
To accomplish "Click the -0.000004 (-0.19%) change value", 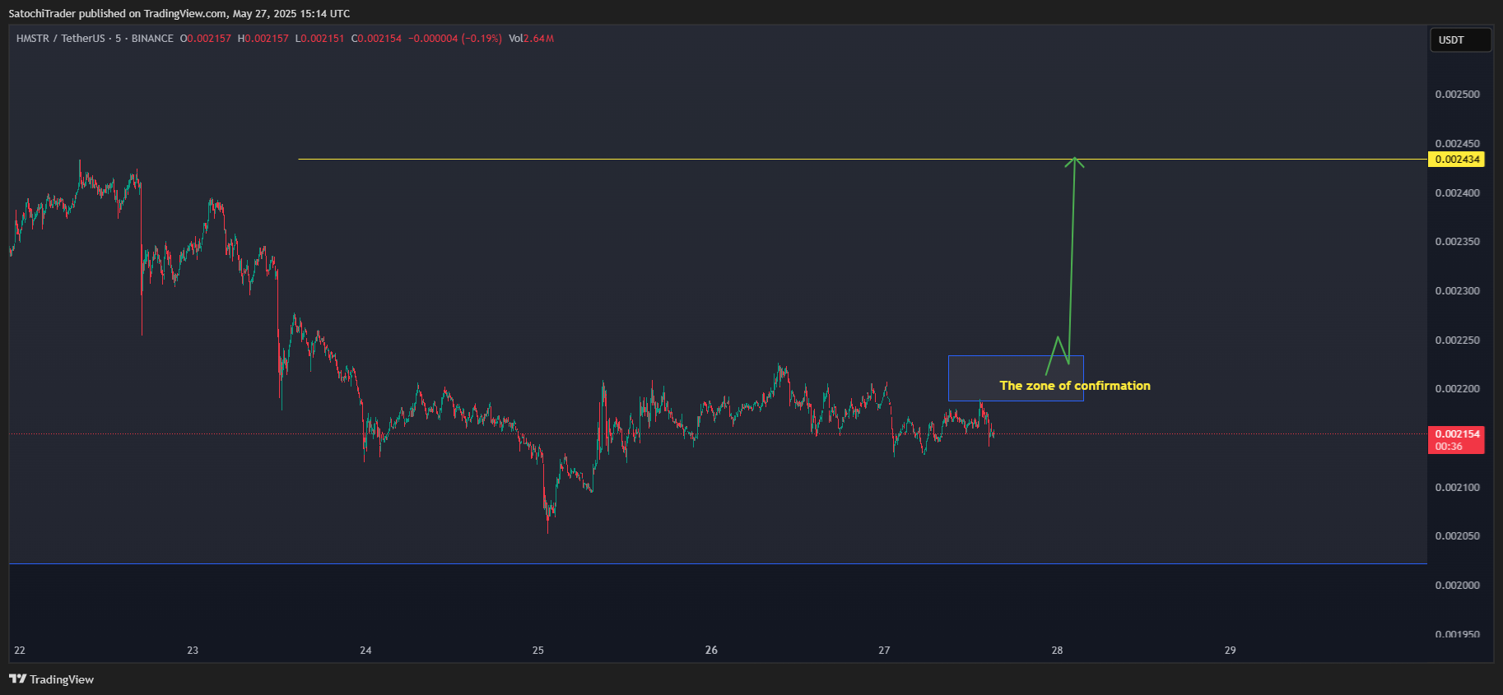I will [455, 39].
